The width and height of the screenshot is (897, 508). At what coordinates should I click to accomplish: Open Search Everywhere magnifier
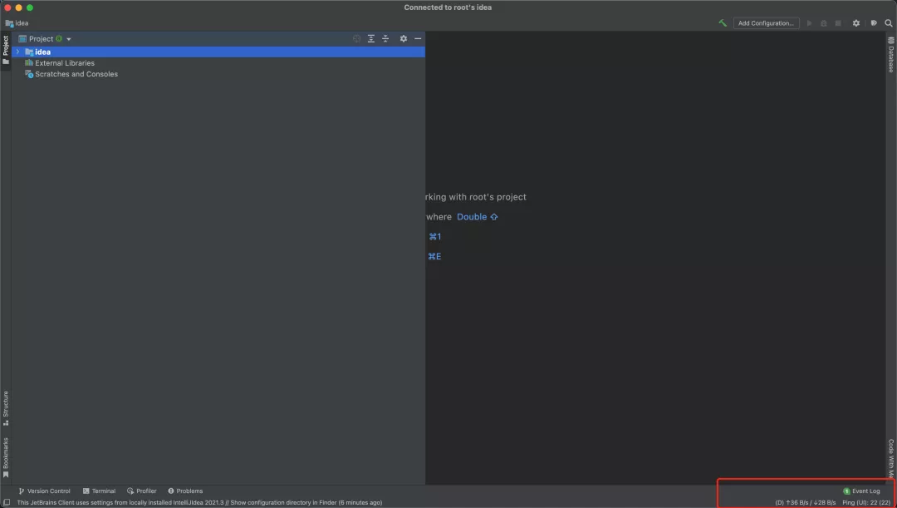pos(889,23)
